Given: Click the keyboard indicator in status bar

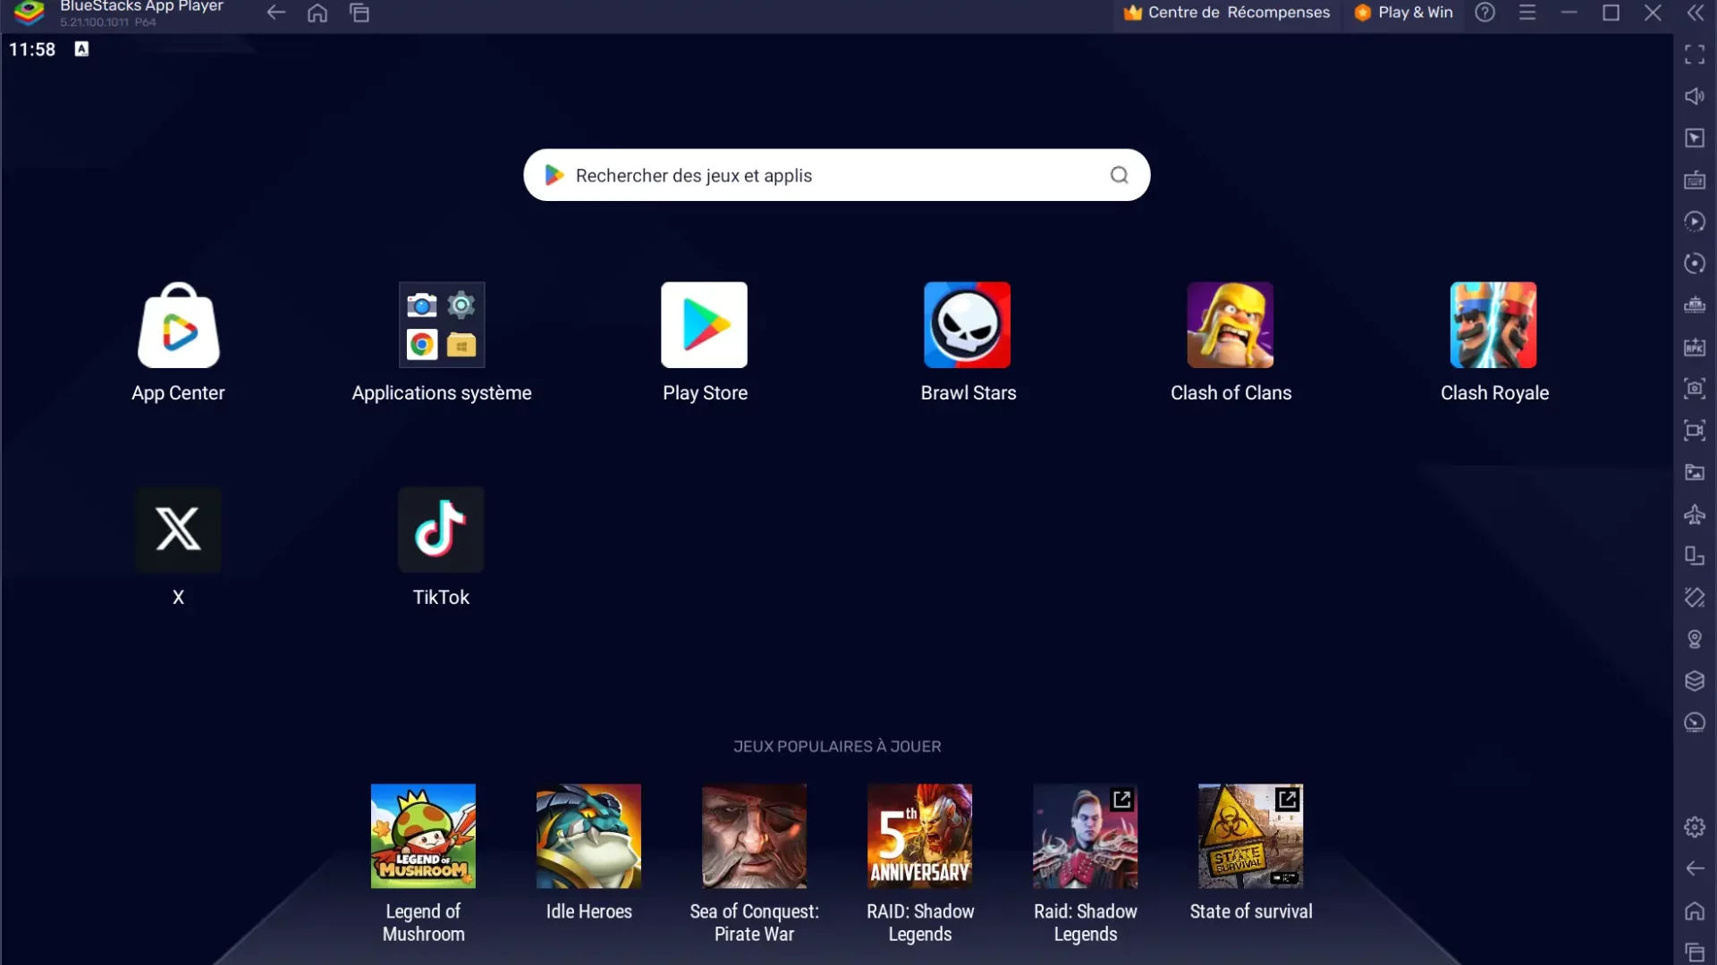Looking at the screenshot, I should [81, 49].
